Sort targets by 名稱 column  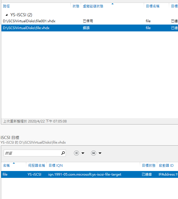pos(6,166)
